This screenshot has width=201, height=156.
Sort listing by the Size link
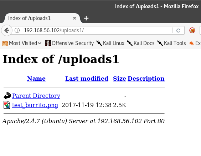pos(119,79)
